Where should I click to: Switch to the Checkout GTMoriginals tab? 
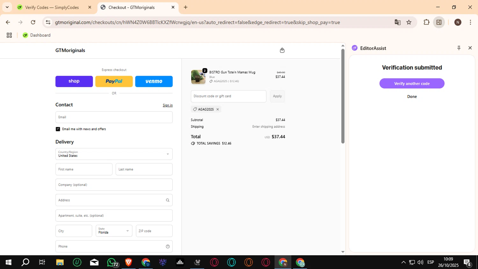click(x=138, y=7)
